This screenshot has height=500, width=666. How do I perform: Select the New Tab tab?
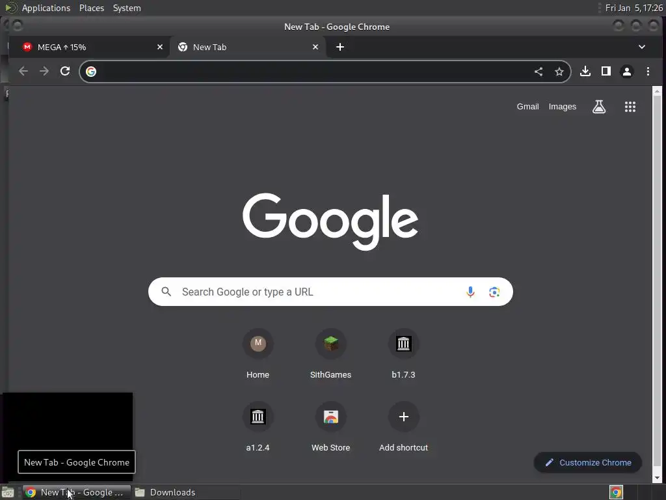click(x=248, y=47)
